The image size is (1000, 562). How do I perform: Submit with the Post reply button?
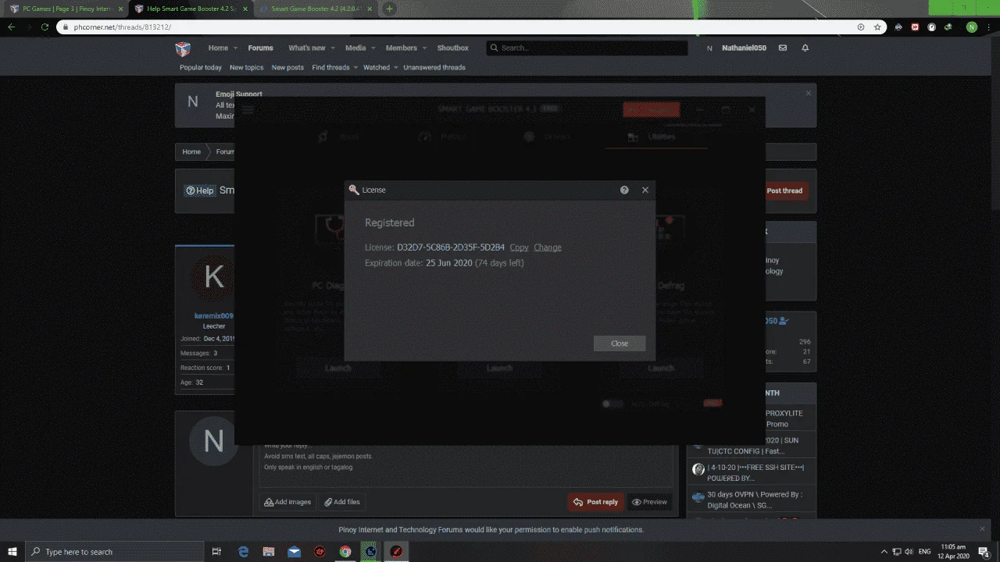click(x=596, y=502)
